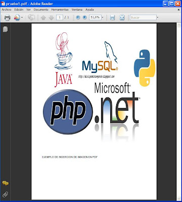The image size is (182, 202).
Task: Open the Archivo menu
Action: pyautogui.click(x=7, y=10)
